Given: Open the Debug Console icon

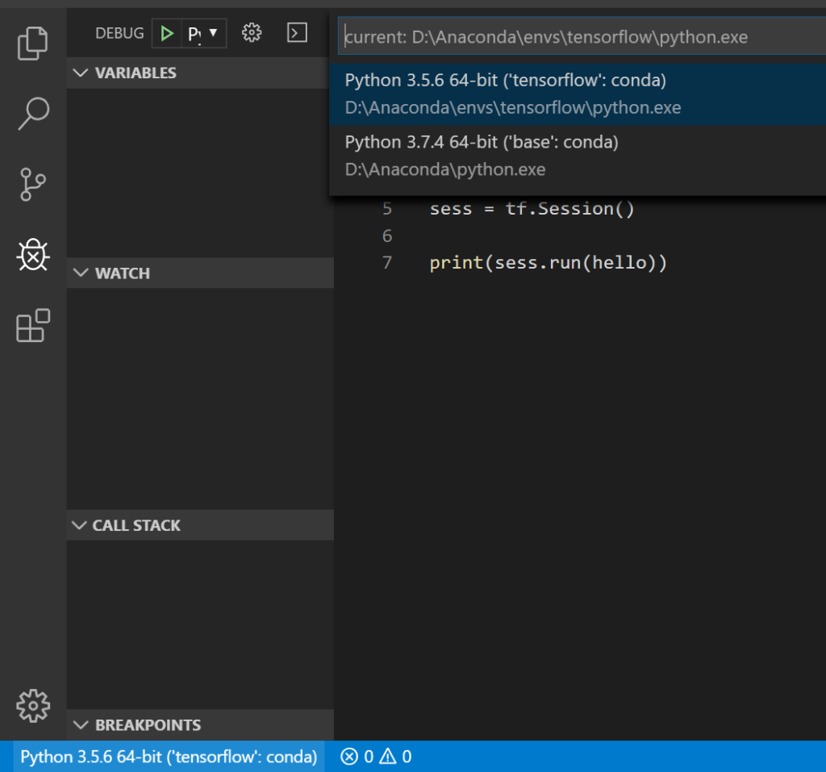Looking at the screenshot, I should (298, 33).
